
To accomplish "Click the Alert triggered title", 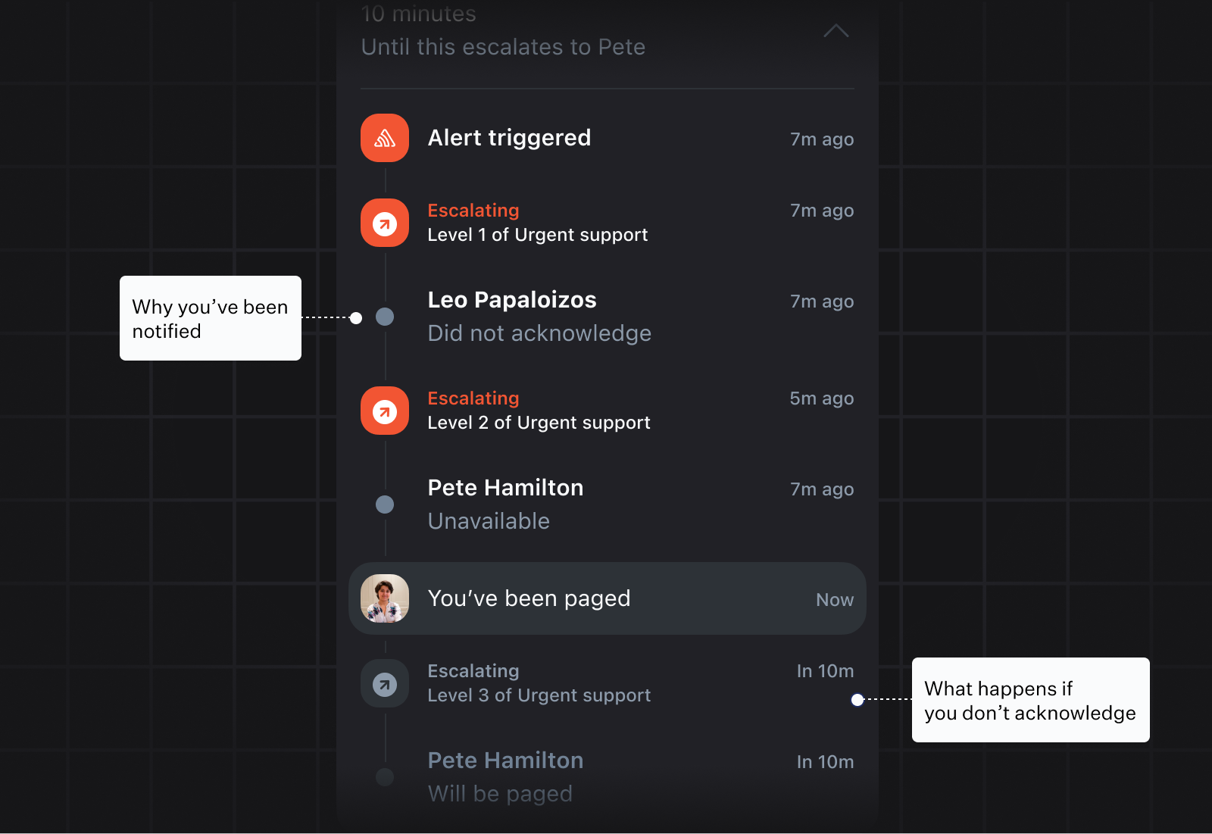I will (x=509, y=138).
